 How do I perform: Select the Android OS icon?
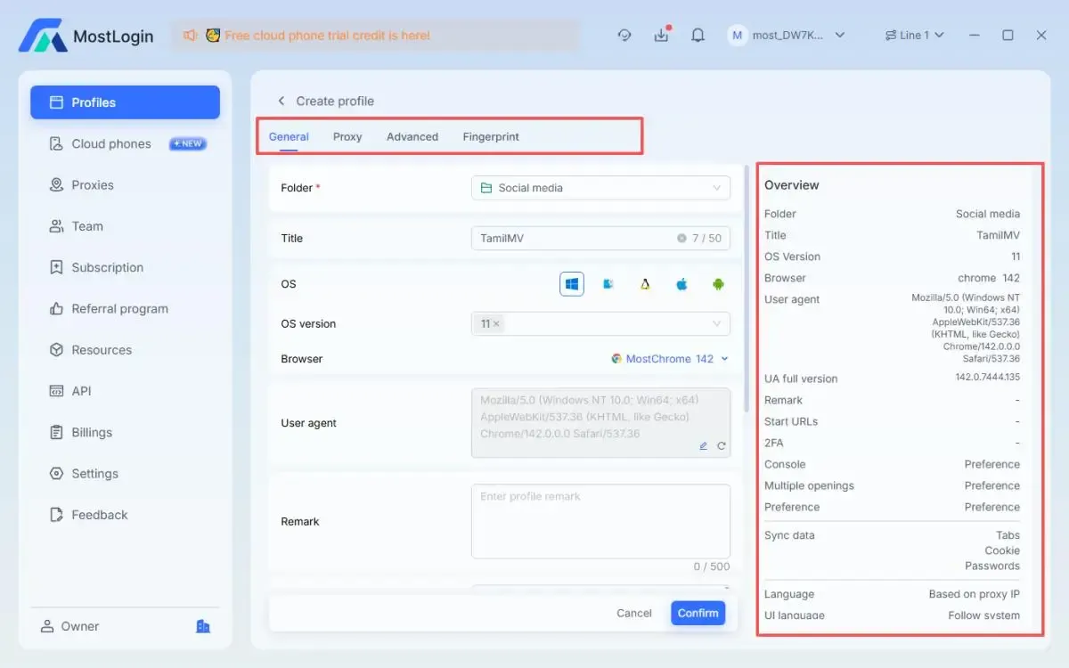(x=717, y=284)
